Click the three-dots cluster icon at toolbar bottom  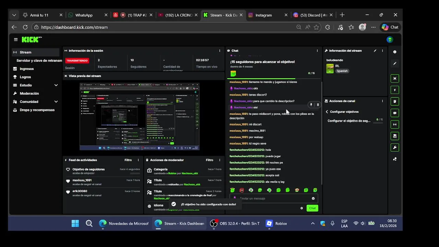pos(395,159)
